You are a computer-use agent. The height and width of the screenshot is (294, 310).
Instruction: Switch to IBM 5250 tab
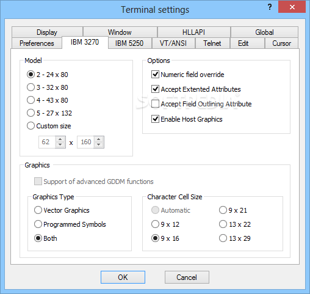(129, 43)
